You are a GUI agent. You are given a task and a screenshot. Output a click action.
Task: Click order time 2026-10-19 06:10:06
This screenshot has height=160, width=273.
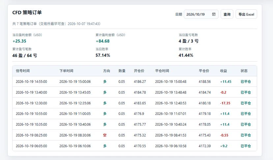[75, 146]
